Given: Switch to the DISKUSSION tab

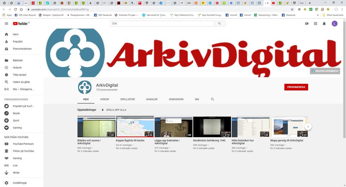Looking at the screenshot, I should coord(176,99).
